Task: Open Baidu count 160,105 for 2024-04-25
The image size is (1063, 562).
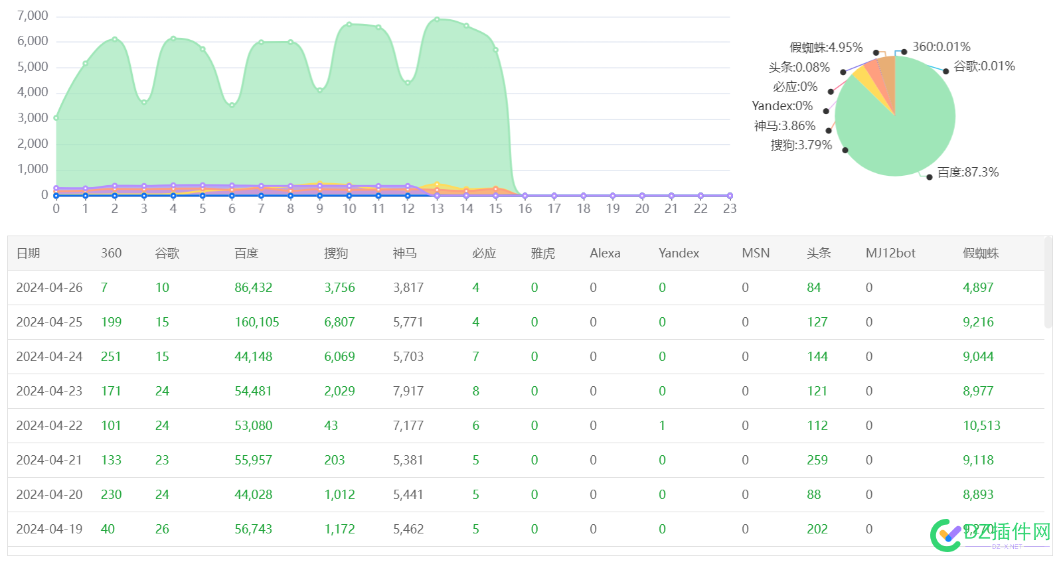Action: [x=257, y=322]
